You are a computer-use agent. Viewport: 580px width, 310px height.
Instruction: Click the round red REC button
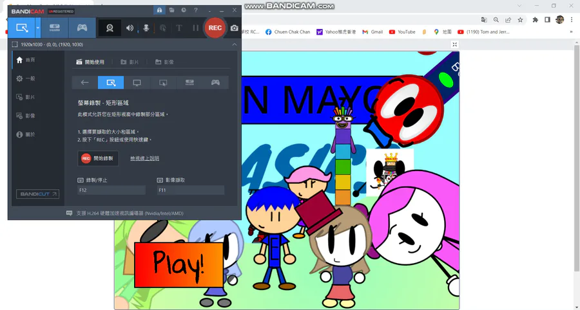(x=215, y=28)
